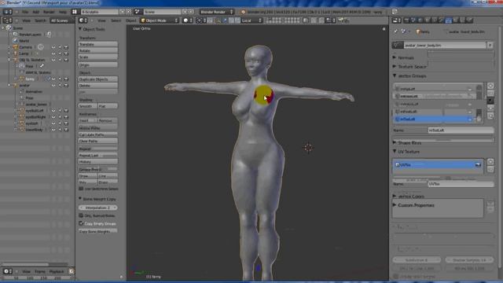Click the outliner horizontal scrollbar
503x283 pixels.
pos(25,264)
